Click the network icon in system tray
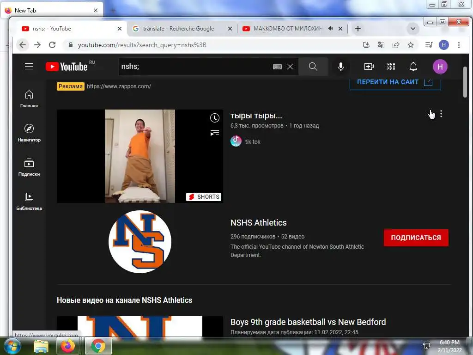473x355 pixels. tap(426, 346)
